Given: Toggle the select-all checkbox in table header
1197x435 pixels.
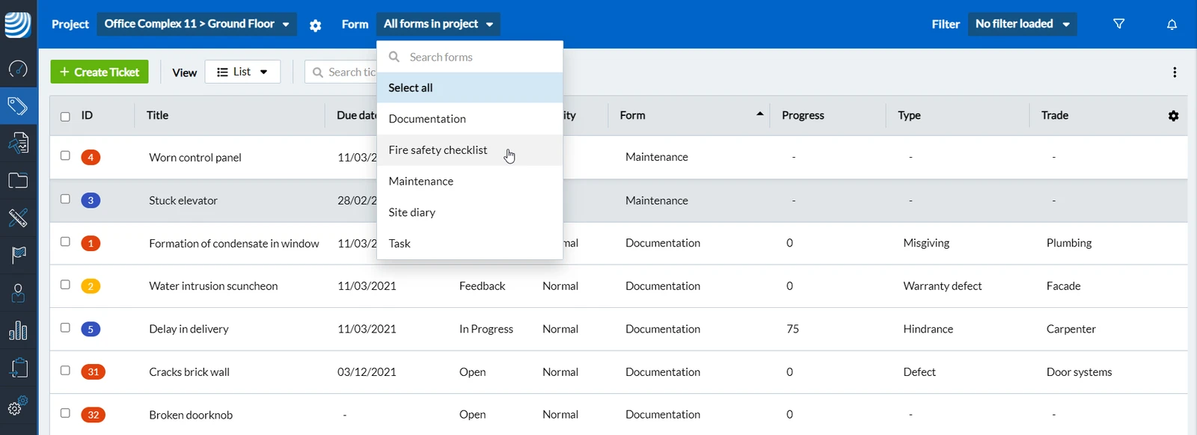Looking at the screenshot, I should point(65,117).
